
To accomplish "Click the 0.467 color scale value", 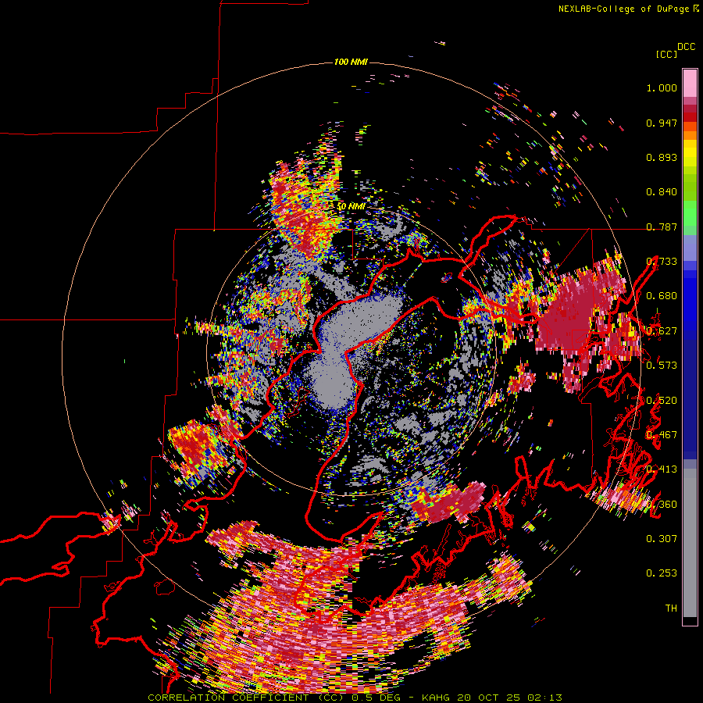I will (662, 435).
